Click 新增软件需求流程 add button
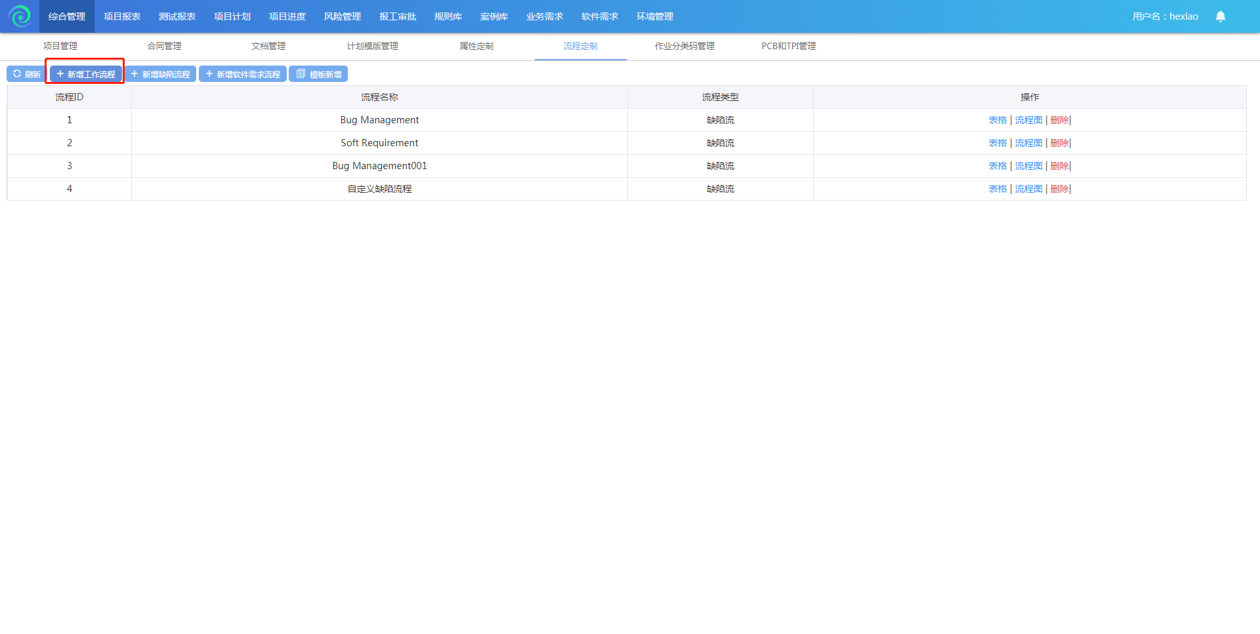The width and height of the screenshot is (1260, 634). [242, 74]
